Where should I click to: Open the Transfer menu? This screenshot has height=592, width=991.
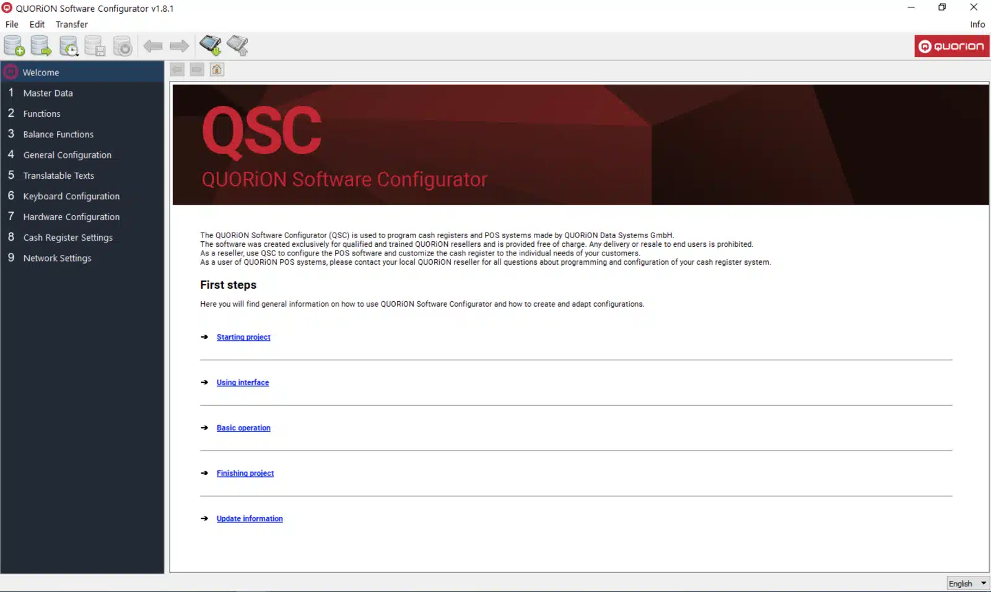pyautogui.click(x=72, y=24)
